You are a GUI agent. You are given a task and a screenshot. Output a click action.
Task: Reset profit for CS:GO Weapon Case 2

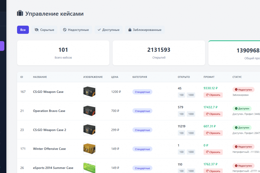tap(213, 133)
